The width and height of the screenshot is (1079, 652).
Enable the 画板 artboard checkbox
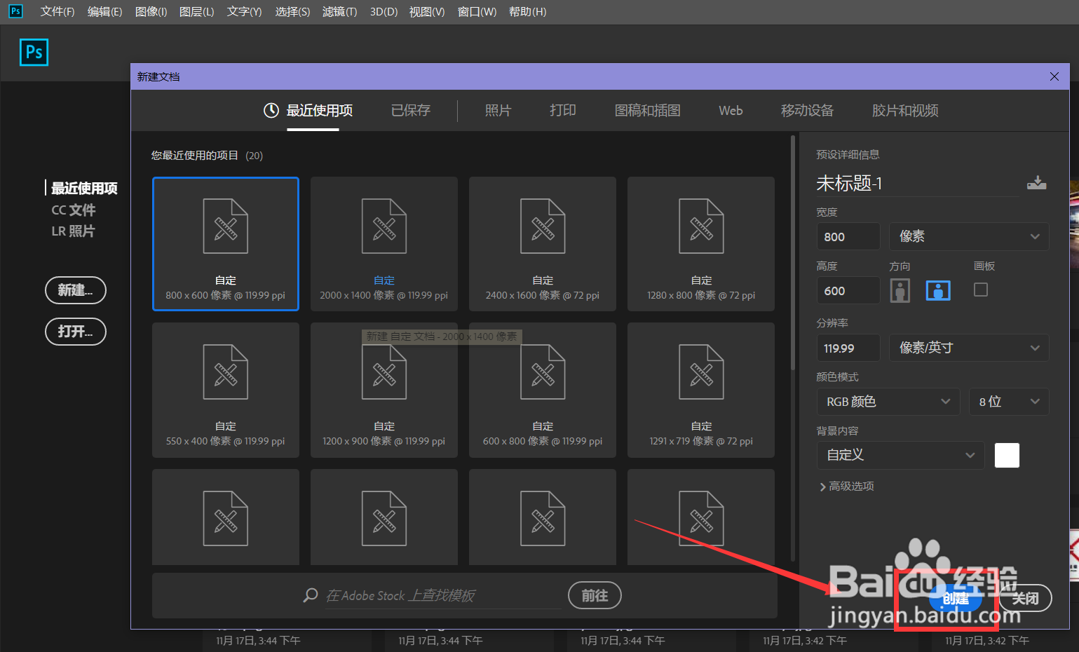point(981,290)
